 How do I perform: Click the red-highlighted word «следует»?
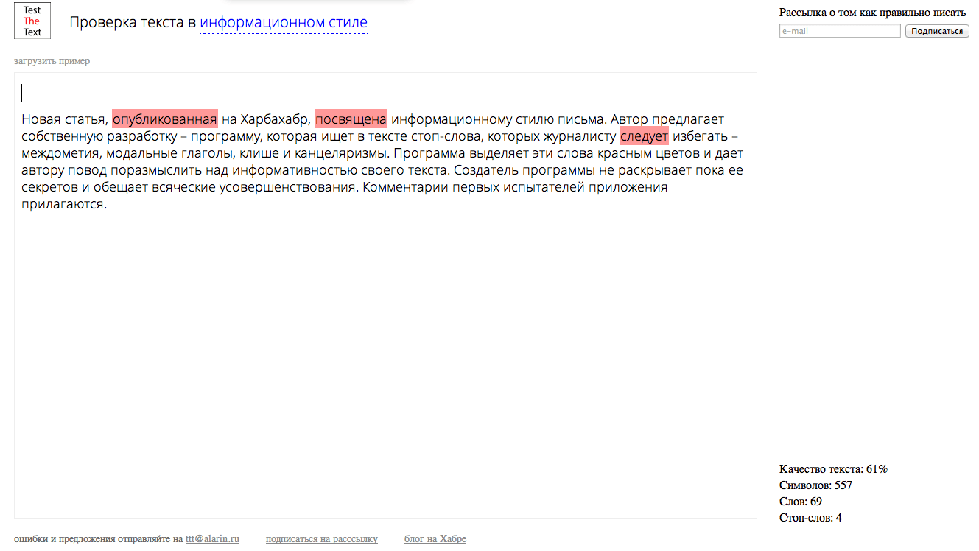(644, 136)
